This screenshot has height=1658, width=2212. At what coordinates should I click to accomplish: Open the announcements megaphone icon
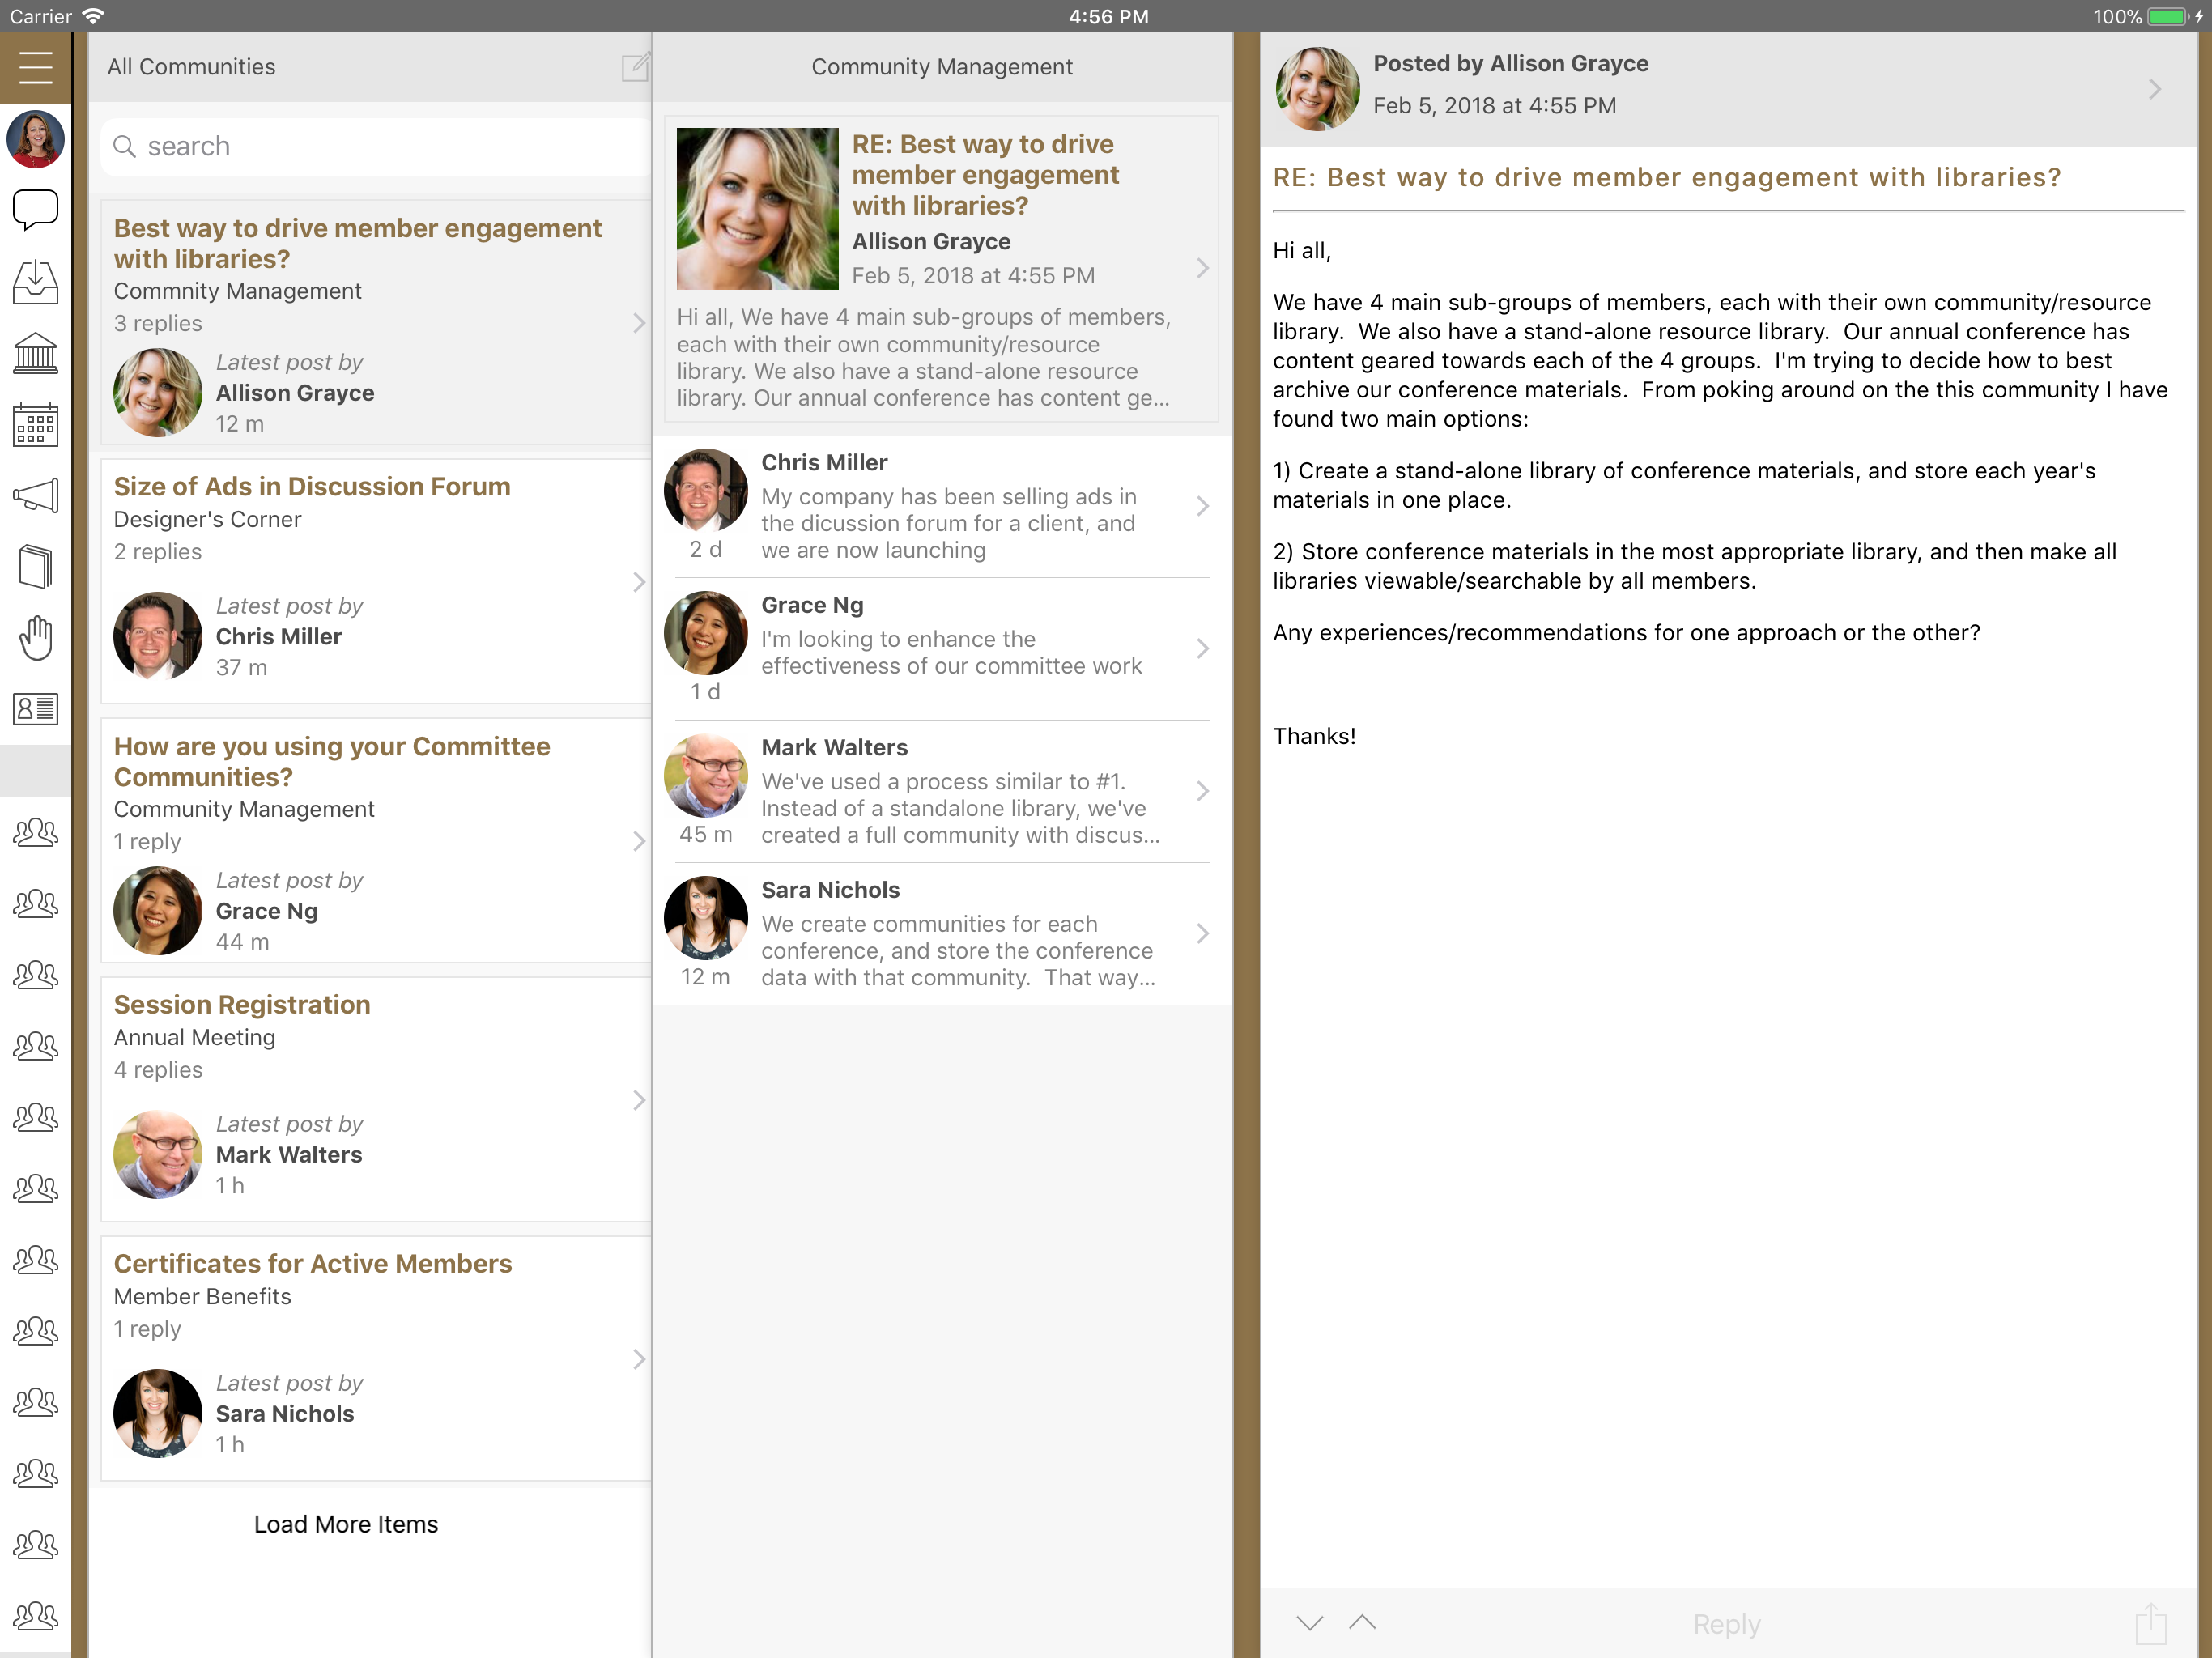coord(35,496)
